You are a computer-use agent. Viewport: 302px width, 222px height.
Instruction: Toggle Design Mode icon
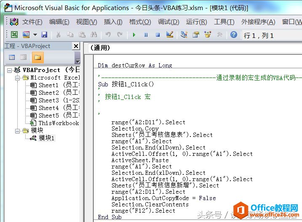170,35
